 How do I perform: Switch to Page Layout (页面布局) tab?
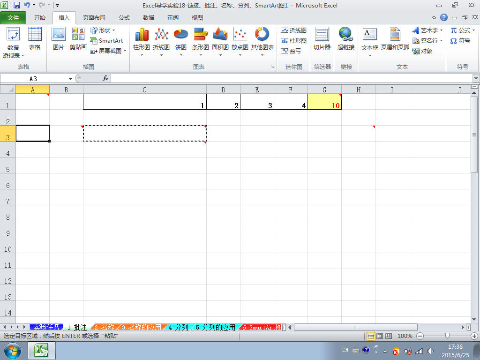coord(94,18)
